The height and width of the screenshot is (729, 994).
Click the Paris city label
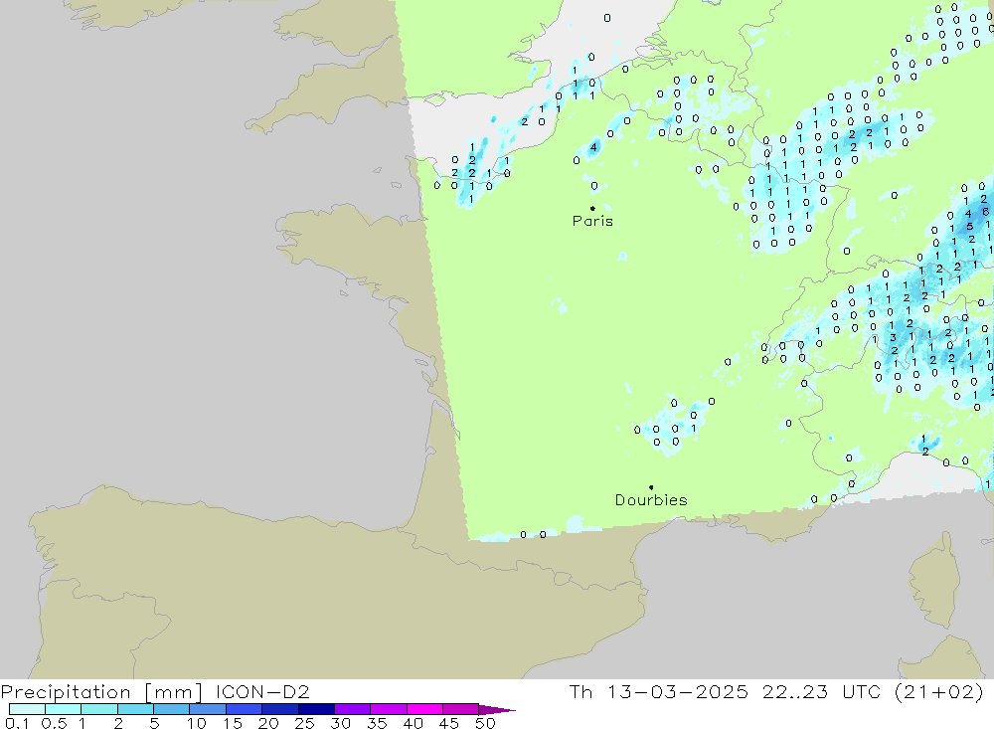point(592,221)
